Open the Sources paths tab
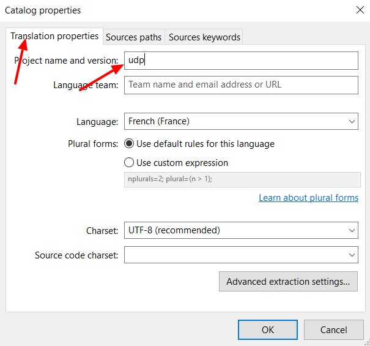This screenshot has width=370, height=346. coord(133,37)
